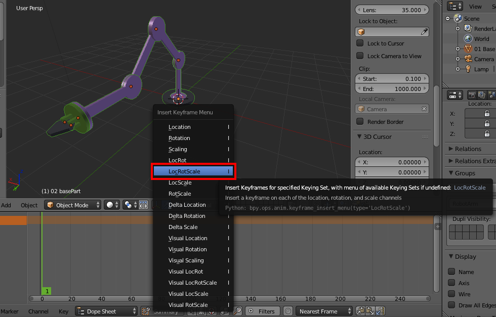Image resolution: width=496 pixels, height=317 pixels.
Task: Enable the Axis display checkbox
Action: point(451,283)
